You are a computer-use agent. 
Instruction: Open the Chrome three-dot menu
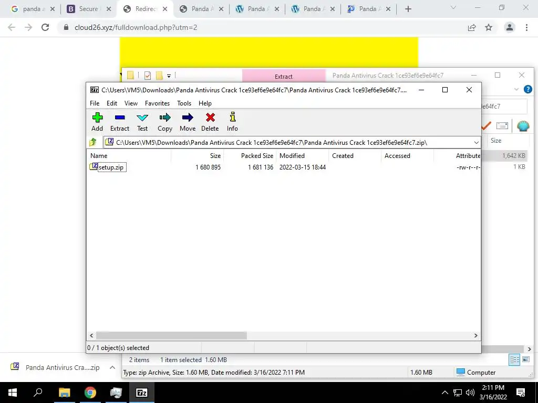[x=526, y=27]
